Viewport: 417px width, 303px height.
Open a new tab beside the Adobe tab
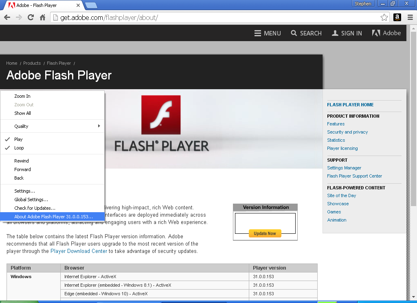[x=91, y=5]
